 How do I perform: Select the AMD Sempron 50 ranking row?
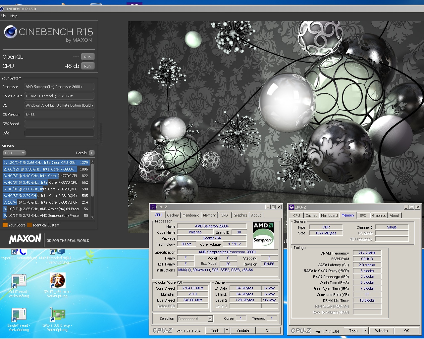pyautogui.click(x=46, y=216)
